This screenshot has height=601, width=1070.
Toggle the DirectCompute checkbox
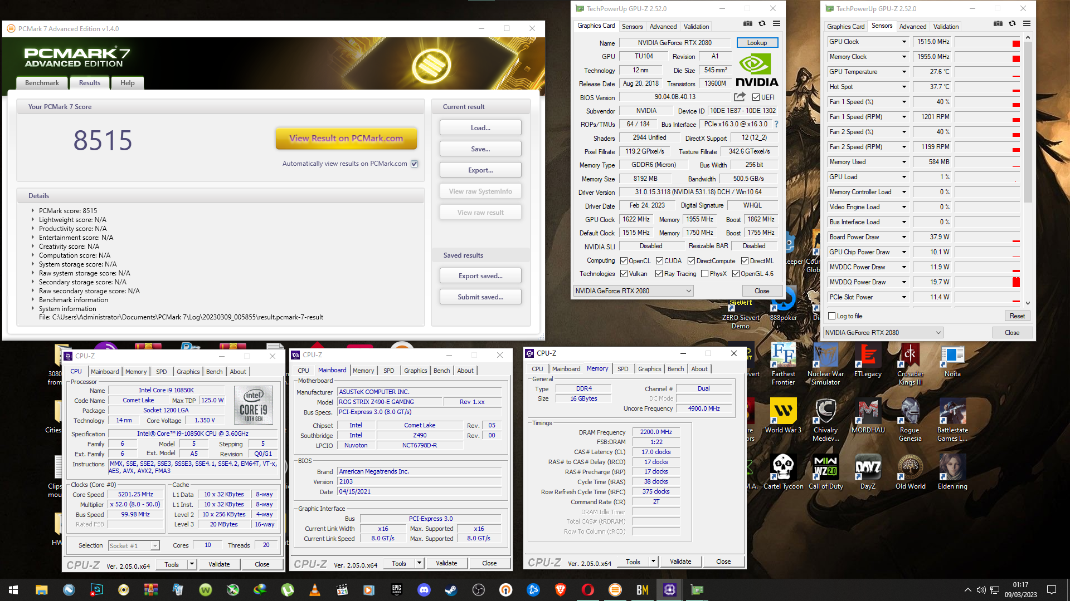click(691, 260)
